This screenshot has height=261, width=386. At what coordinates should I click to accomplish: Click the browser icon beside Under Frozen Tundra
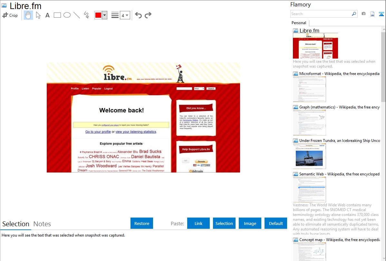point(295,141)
